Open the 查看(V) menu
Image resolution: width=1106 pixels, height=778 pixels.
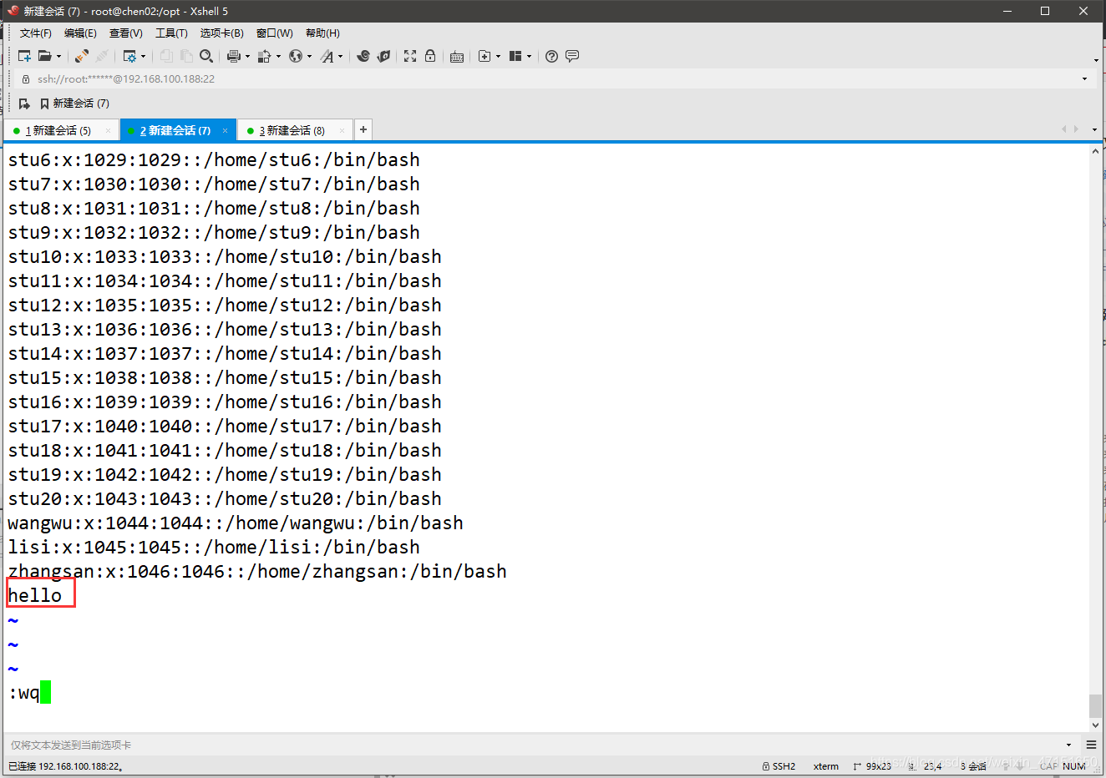point(126,33)
